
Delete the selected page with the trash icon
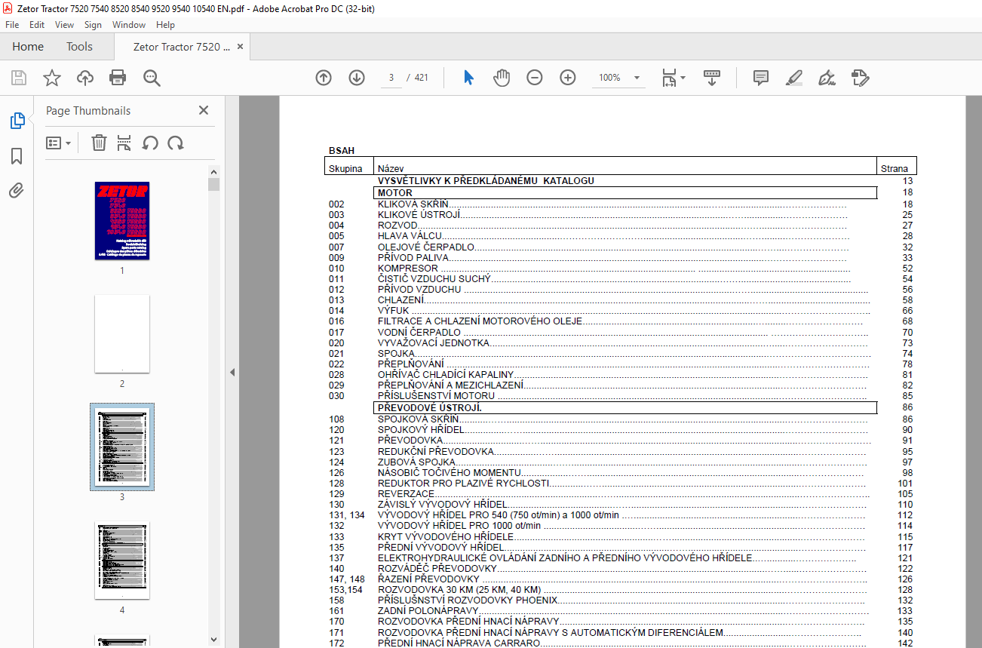pos(99,143)
